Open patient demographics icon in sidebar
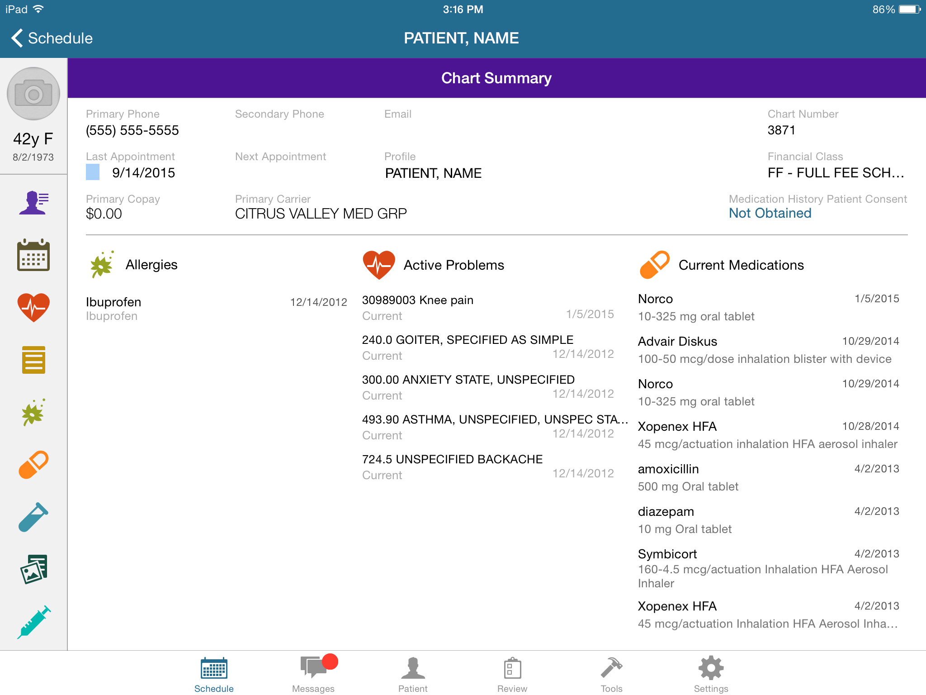The height and width of the screenshot is (695, 926). (x=33, y=202)
